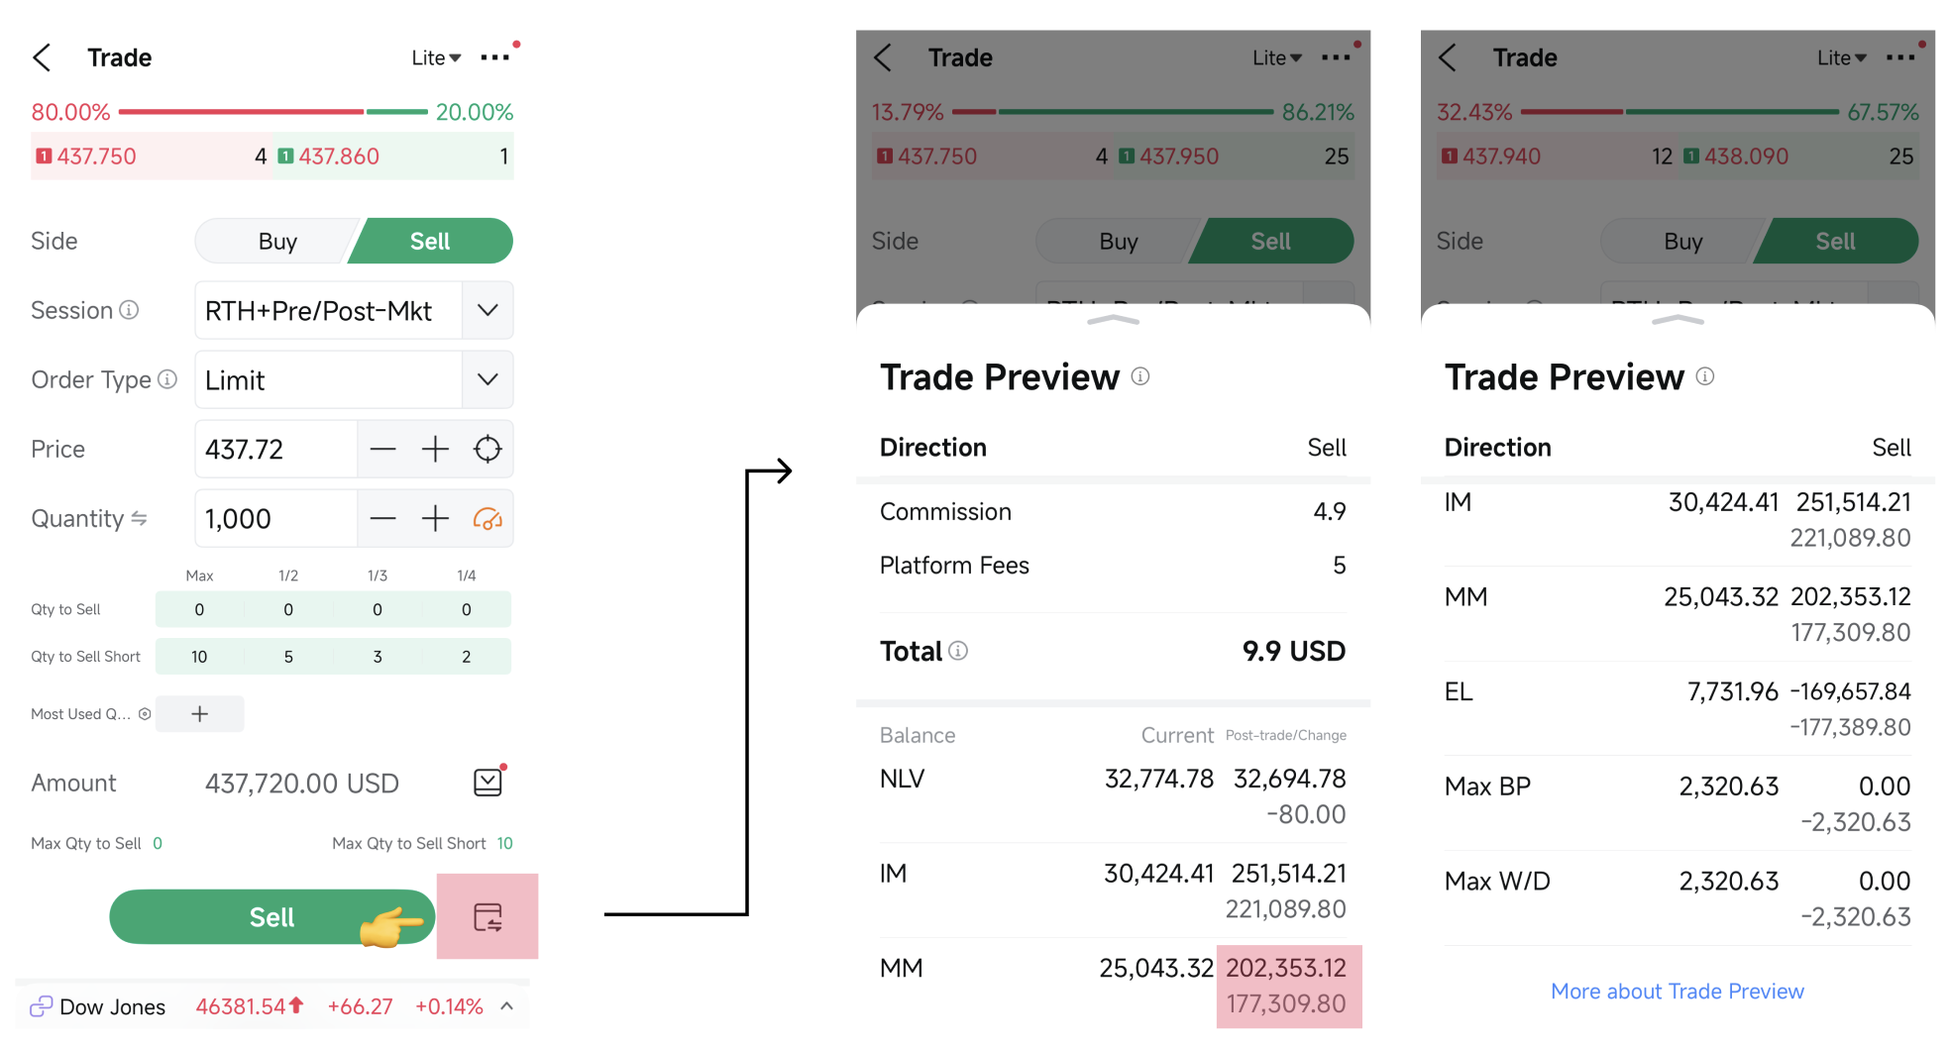Increase the price with plus stepper
Viewport: 1950px width, 1050px height.
point(435,449)
